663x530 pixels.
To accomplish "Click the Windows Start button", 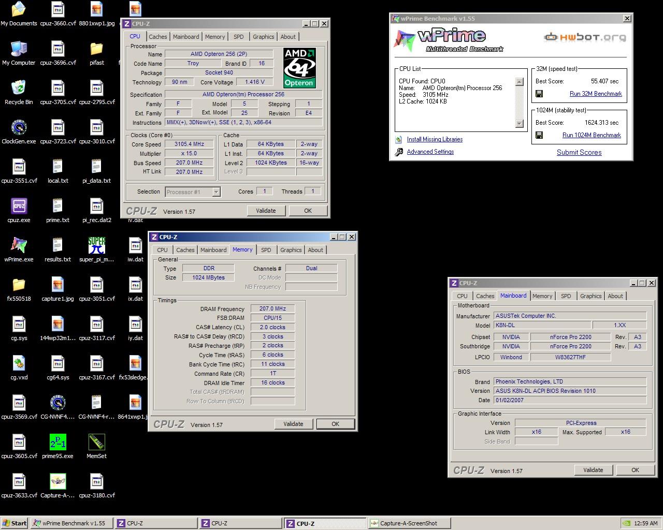I will (x=15, y=523).
